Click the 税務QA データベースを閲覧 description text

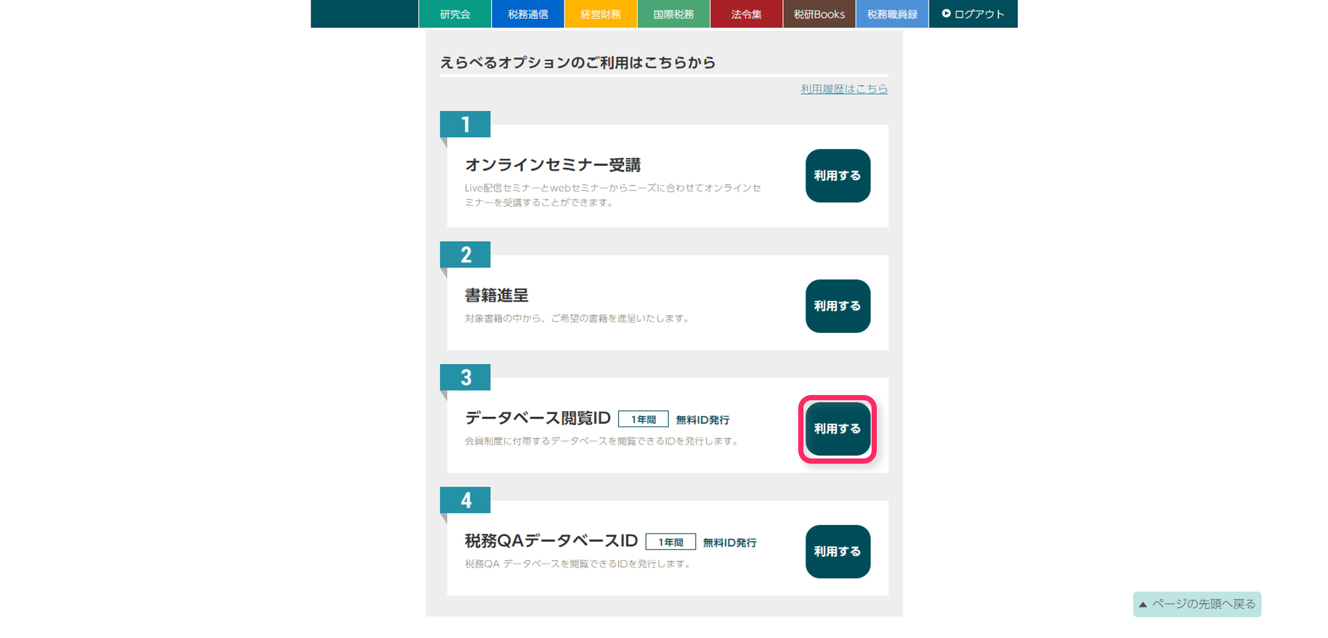[578, 564]
